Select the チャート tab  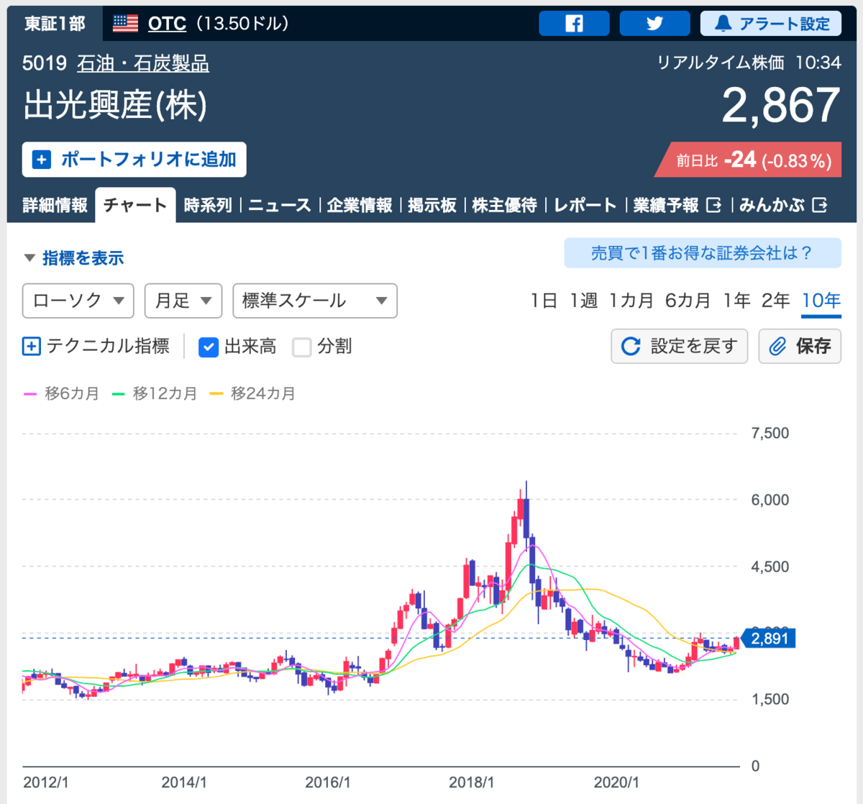pos(135,206)
